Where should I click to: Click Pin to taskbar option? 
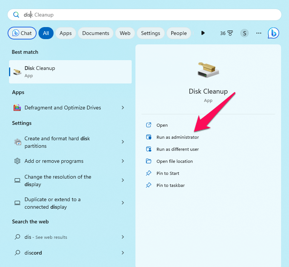171,185
